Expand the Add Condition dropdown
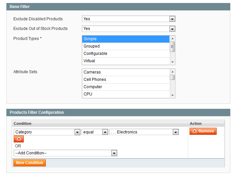234x176 pixels. 65,153
